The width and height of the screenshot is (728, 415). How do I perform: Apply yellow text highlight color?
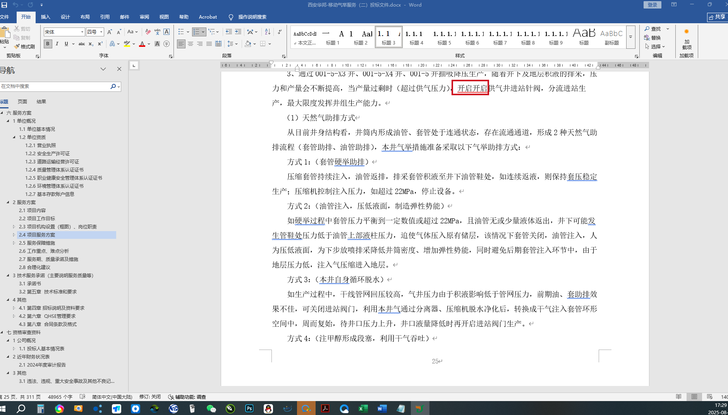[127, 44]
